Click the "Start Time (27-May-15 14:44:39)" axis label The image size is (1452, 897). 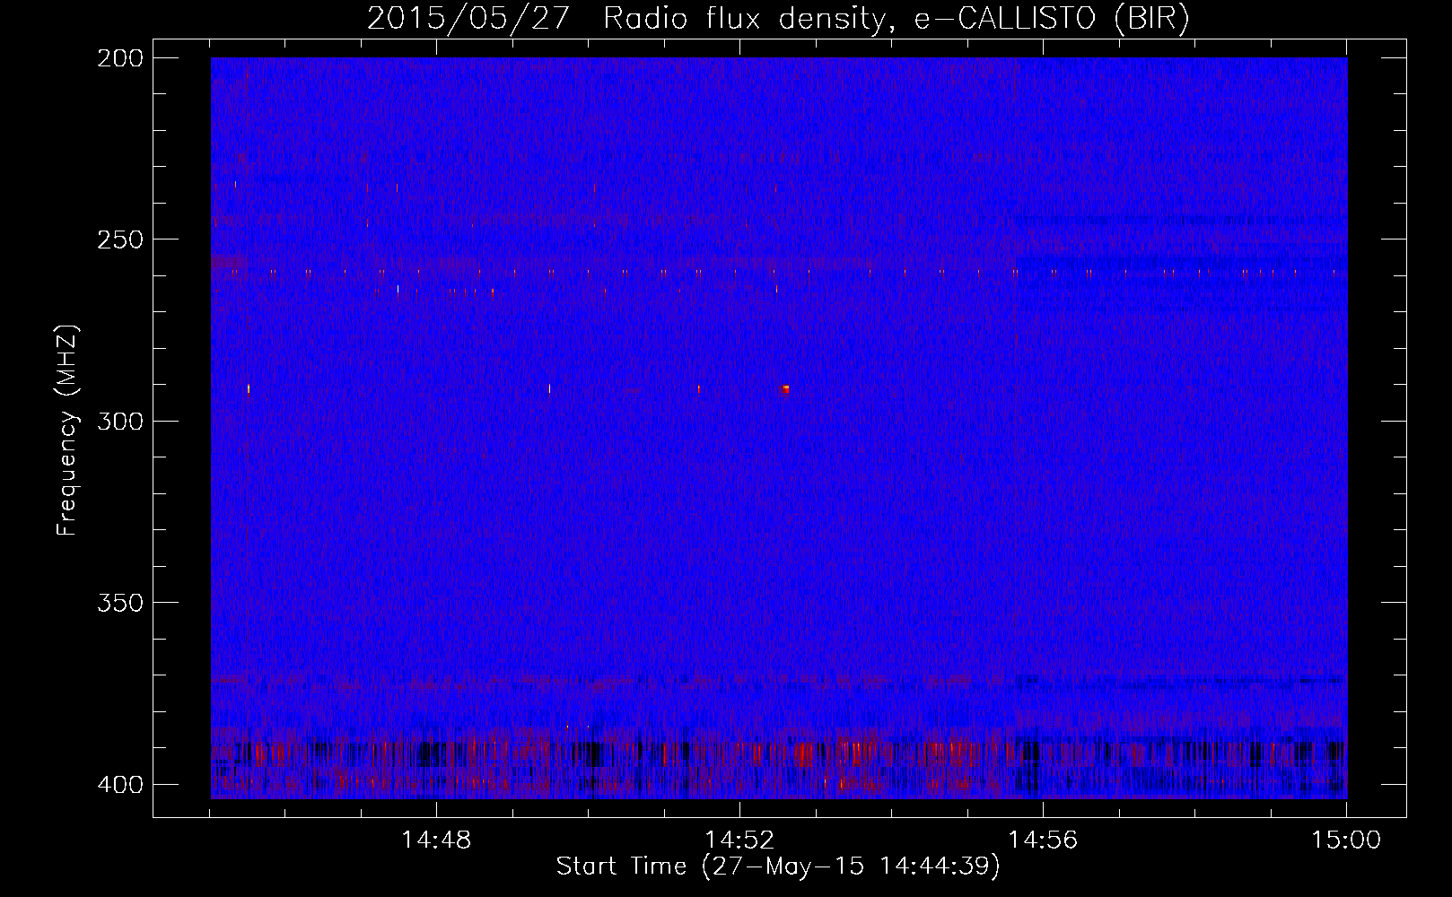[x=778, y=867]
